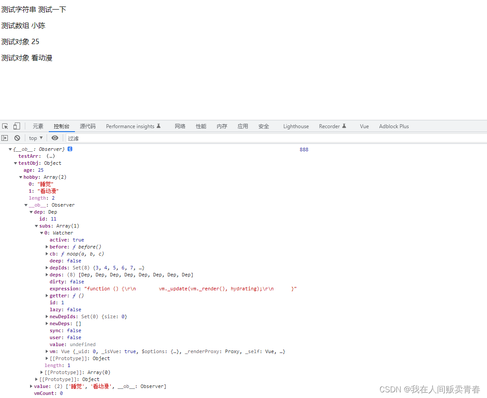Viewport: 487px width, 398px height.
Task: Open the 性能 tab
Action: coord(201,126)
